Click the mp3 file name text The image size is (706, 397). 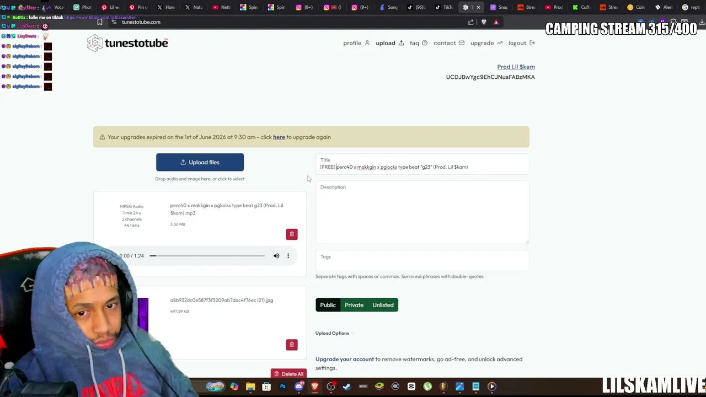[x=227, y=209]
